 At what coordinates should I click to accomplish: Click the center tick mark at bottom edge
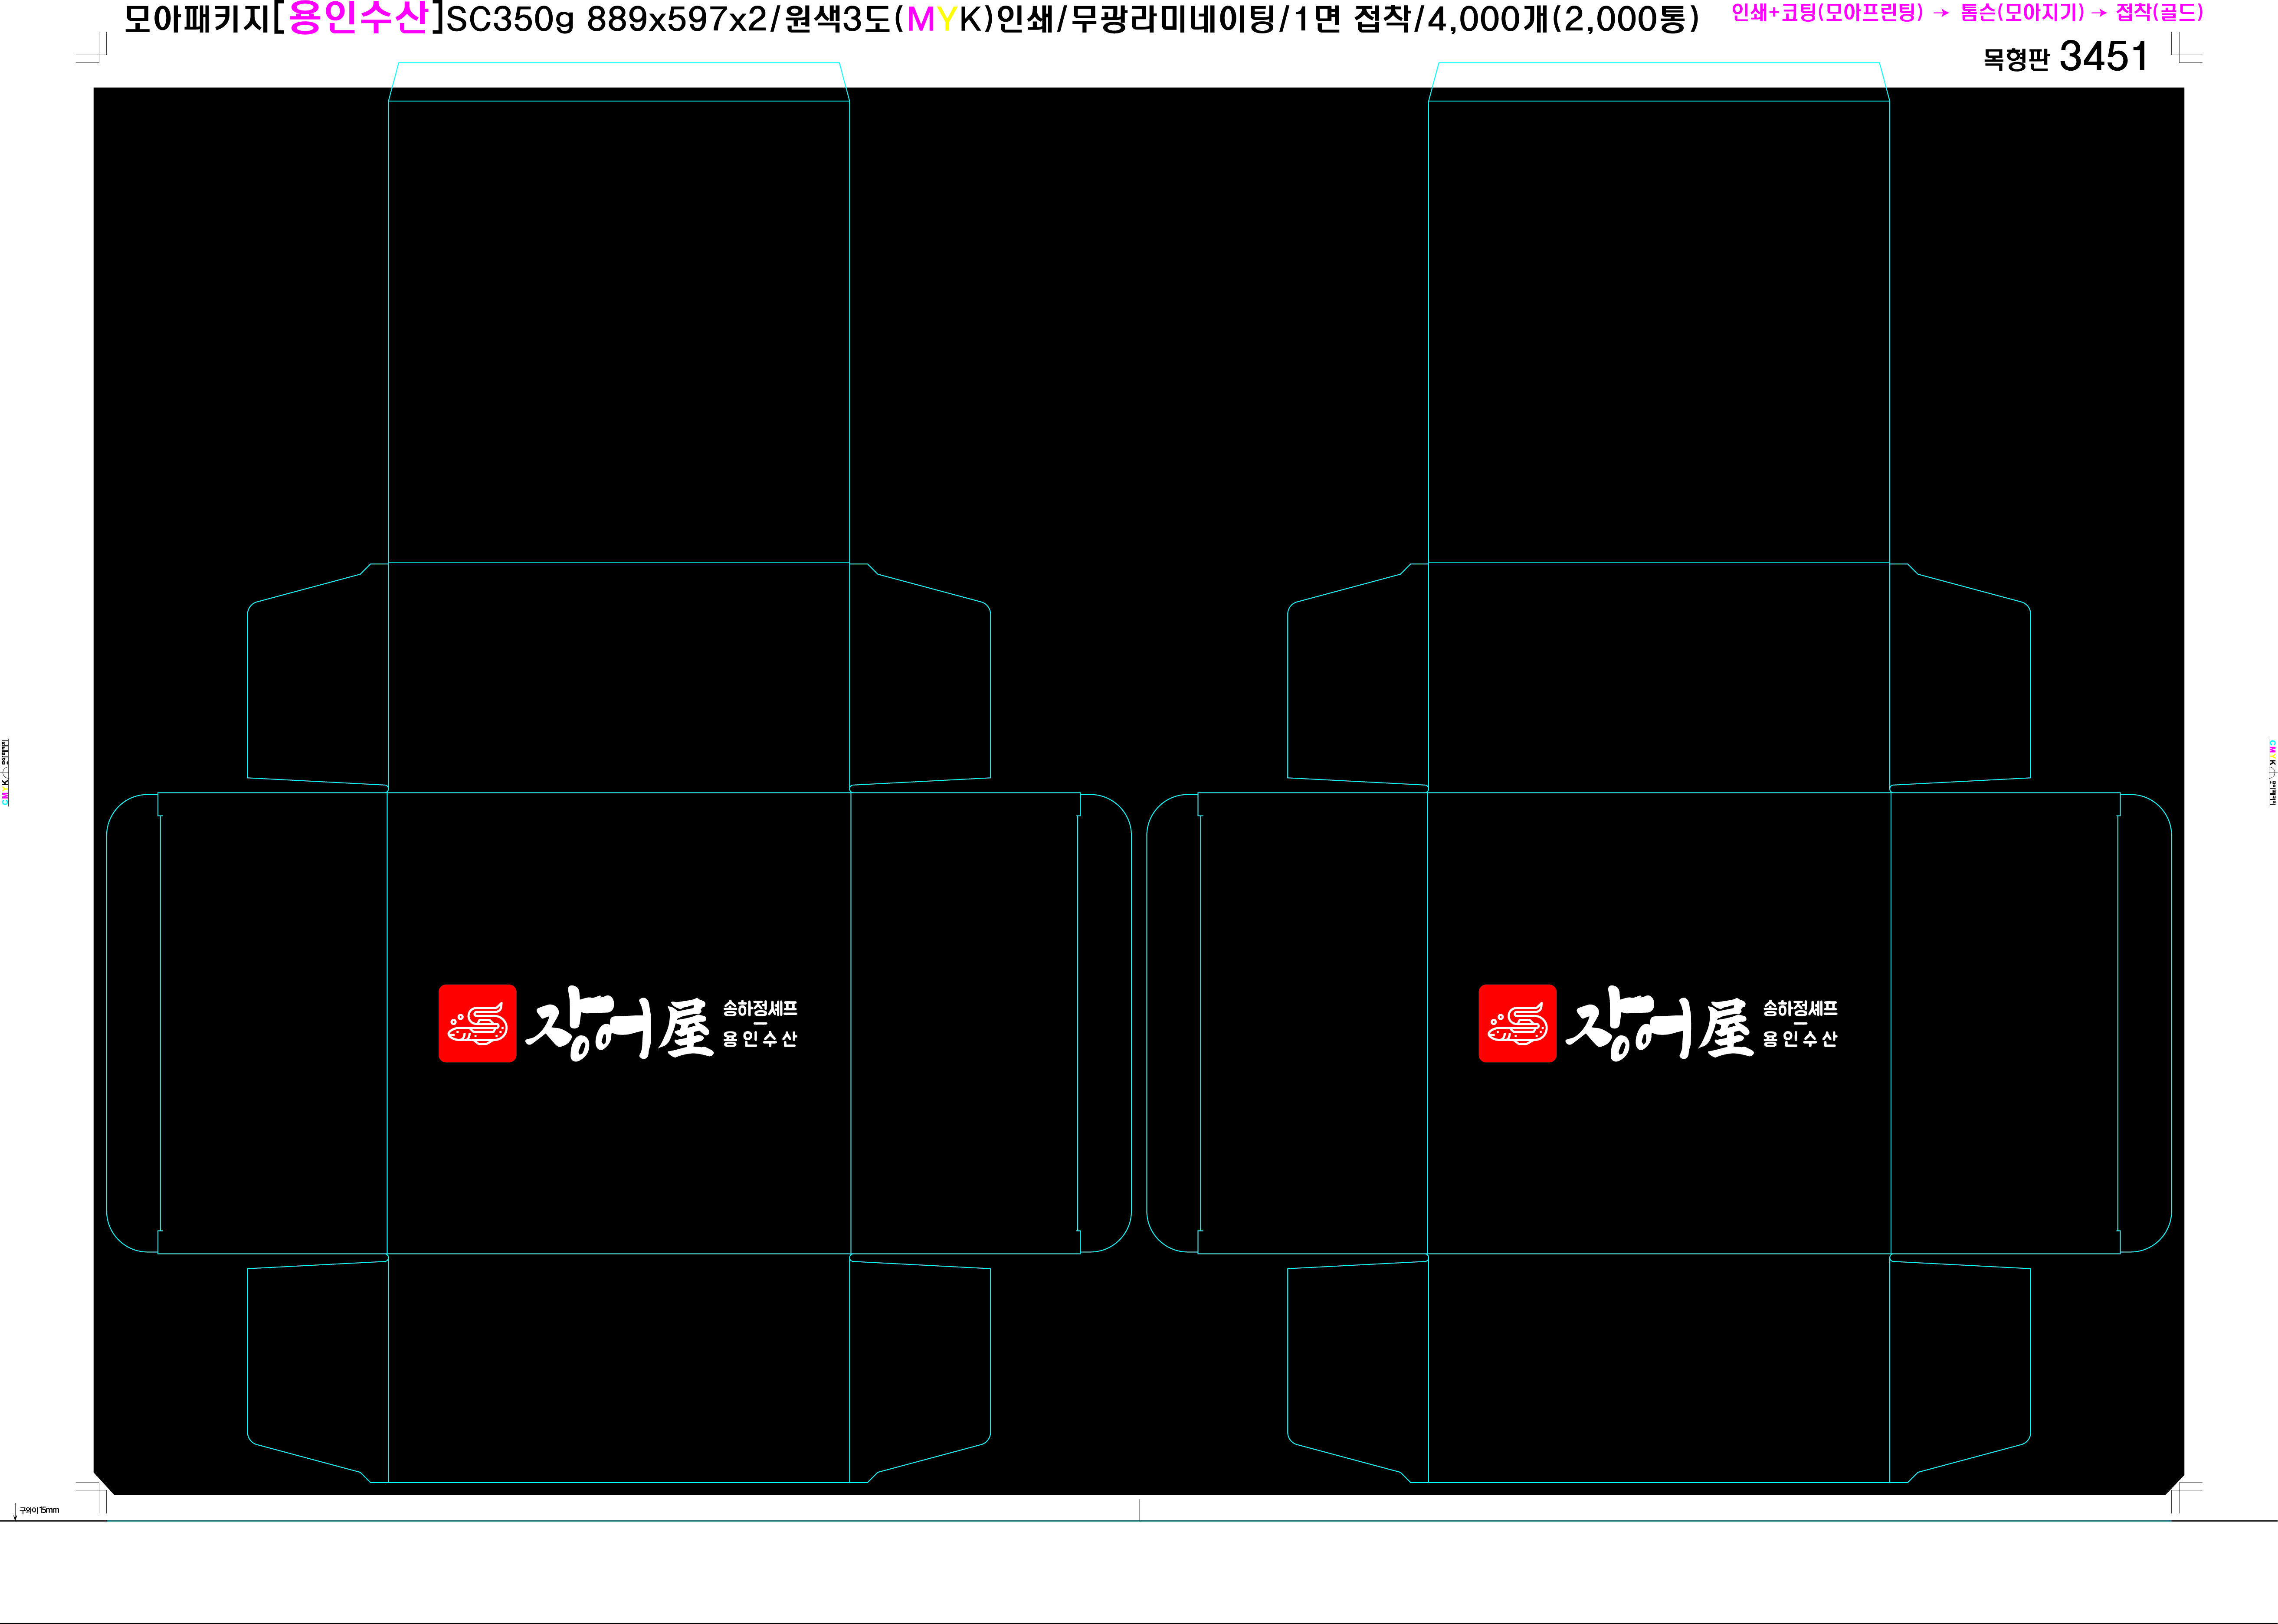(1139, 1509)
